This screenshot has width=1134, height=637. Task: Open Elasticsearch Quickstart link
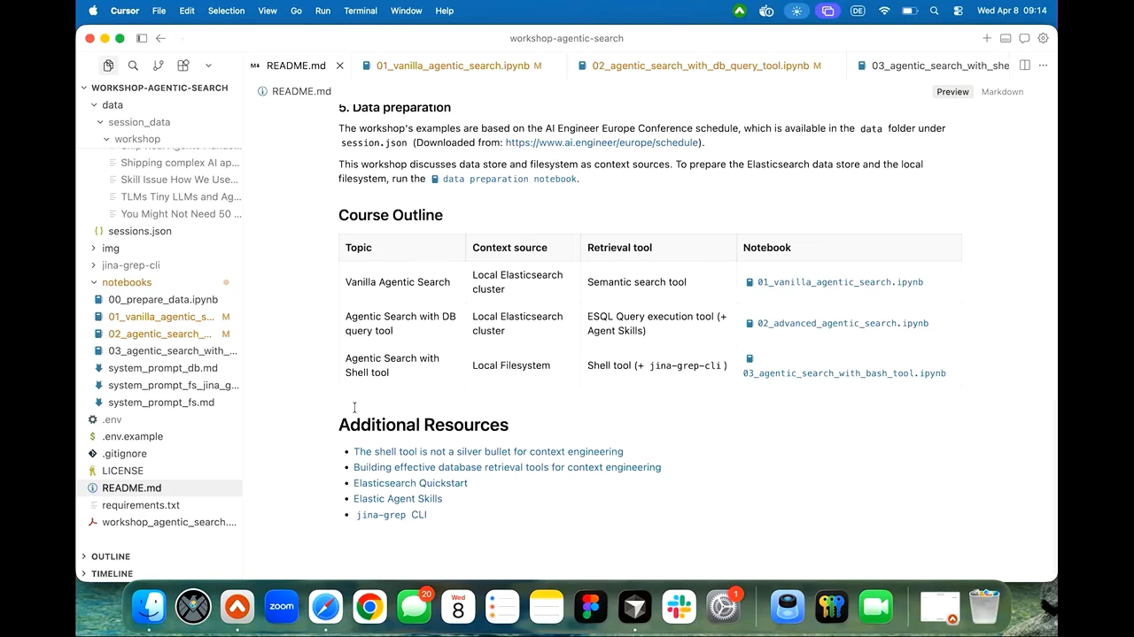410,483
